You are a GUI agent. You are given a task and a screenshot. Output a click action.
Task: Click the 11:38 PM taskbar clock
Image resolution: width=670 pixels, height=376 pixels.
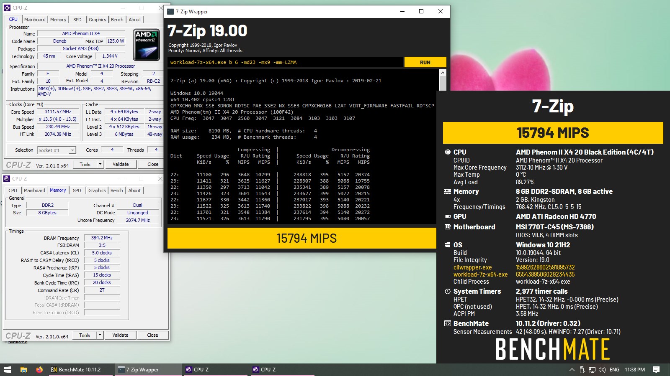(635, 370)
